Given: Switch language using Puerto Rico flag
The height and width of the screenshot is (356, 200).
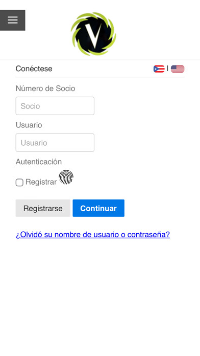Looking at the screenshot, I should tap(159, 69).
